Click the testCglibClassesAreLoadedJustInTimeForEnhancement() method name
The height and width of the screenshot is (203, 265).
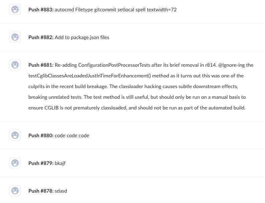coord(90,76)
